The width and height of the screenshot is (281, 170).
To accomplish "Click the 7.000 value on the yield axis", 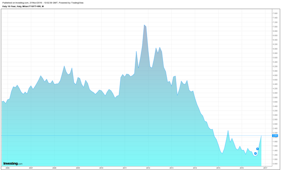I will pos(275,27).
